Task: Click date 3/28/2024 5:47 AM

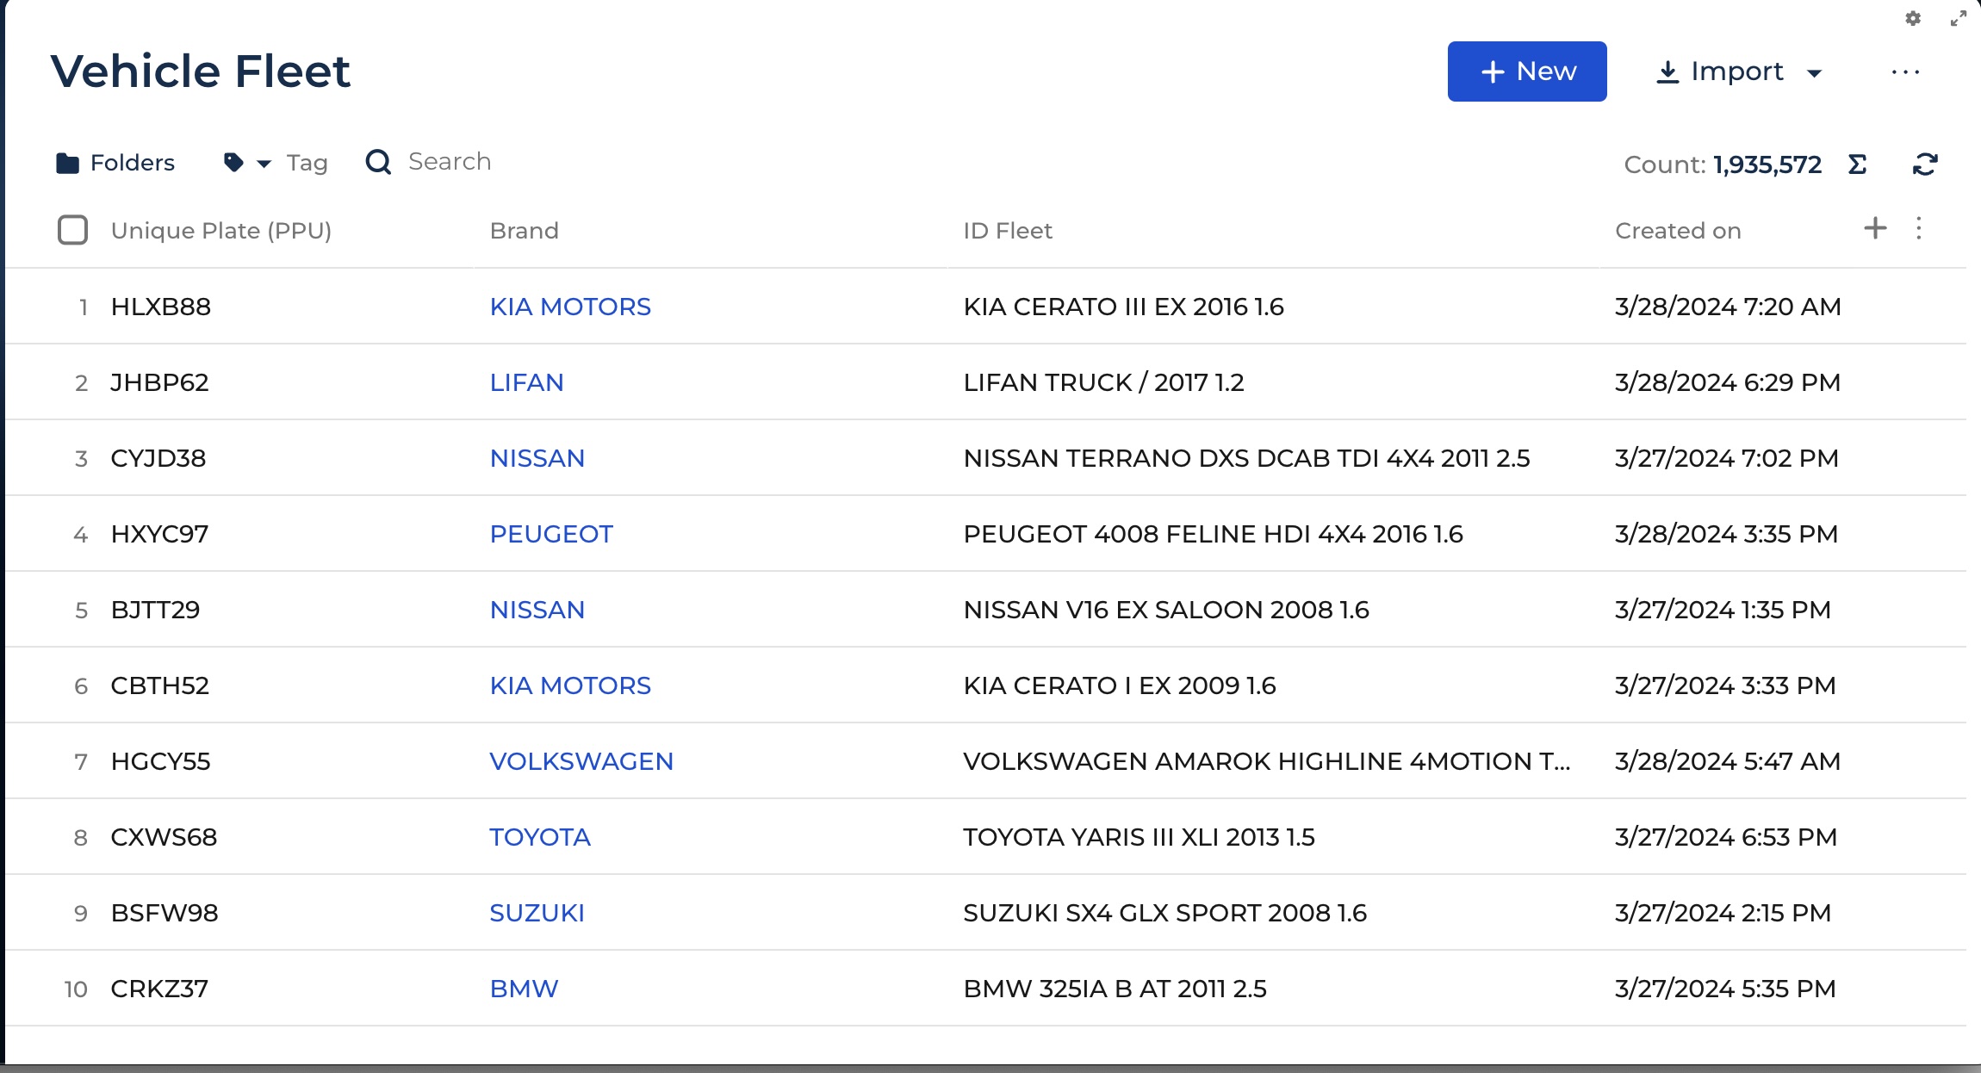Action: [1728, 761]
